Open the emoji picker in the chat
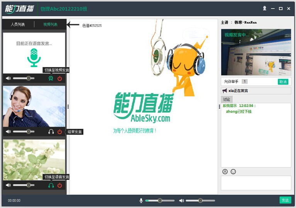The image size is (296, 208). (233, 171)
